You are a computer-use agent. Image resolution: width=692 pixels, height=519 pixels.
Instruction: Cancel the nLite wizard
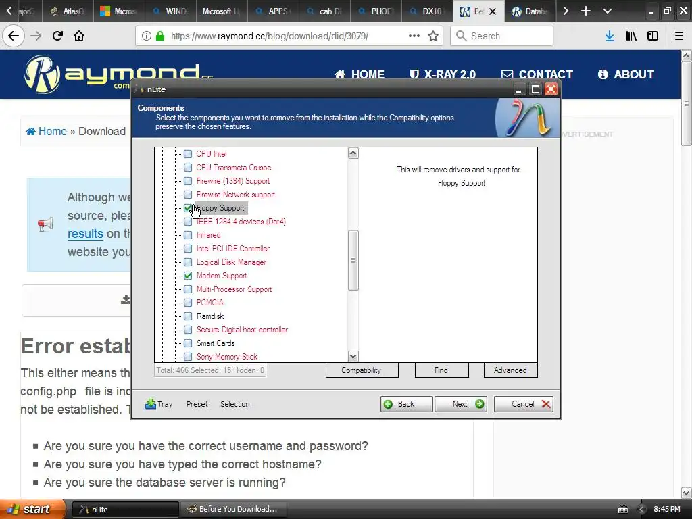524,404
